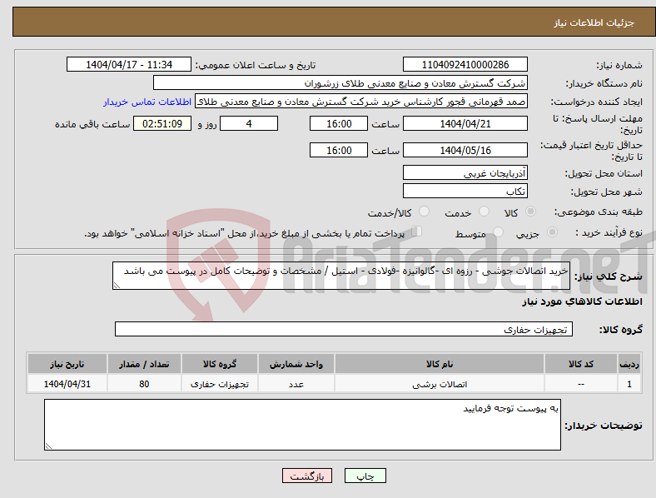This screenshot has width=656, height=498.
Task: Click the price validity time 16:00 field
Action: tap(339, 150)
